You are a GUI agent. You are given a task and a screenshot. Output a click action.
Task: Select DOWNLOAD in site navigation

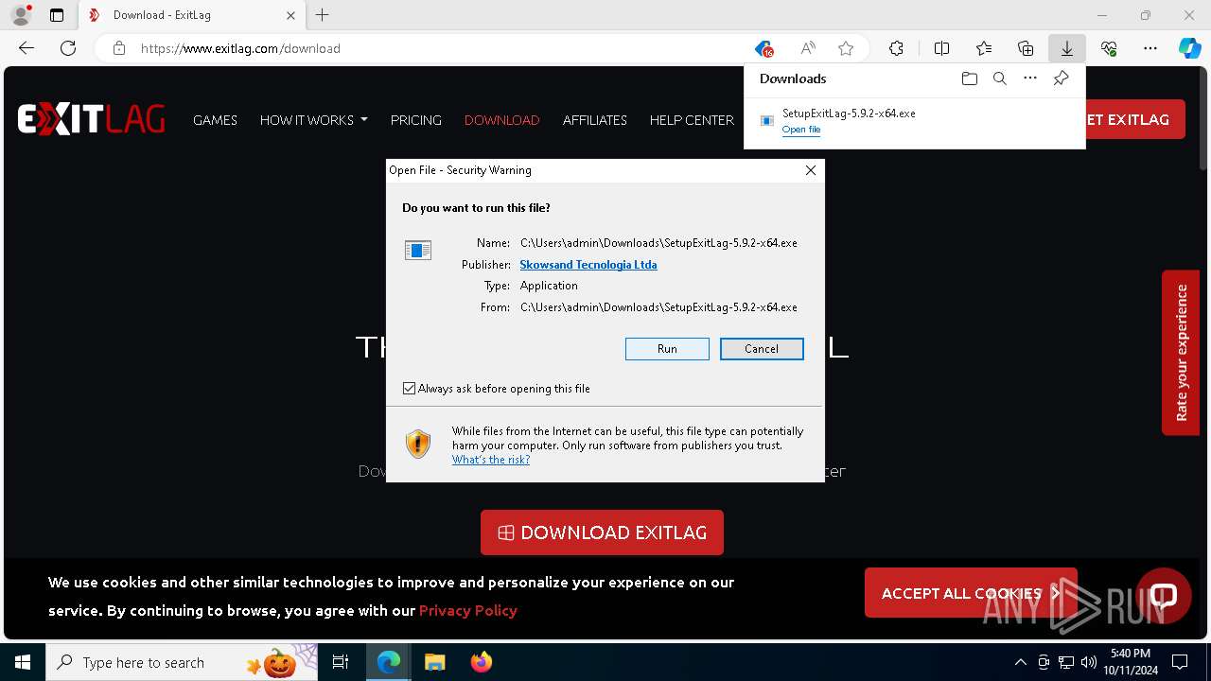pyautogui.click(x=501, y=120)
